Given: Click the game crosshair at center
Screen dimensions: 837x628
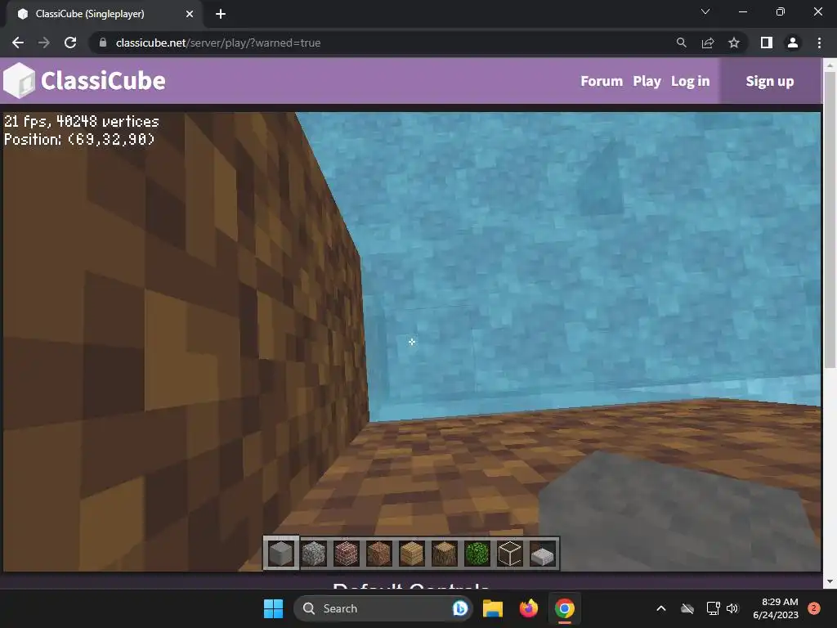Looking at the screenshot, I should tap(412, 342).
